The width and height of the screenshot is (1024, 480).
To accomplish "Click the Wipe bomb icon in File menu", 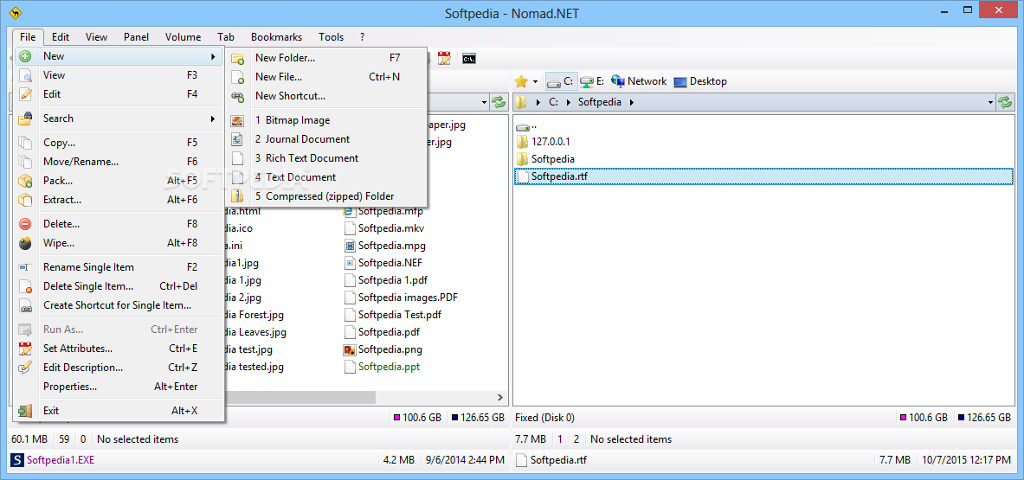I will pyautogui.click(x=25, y=243).
